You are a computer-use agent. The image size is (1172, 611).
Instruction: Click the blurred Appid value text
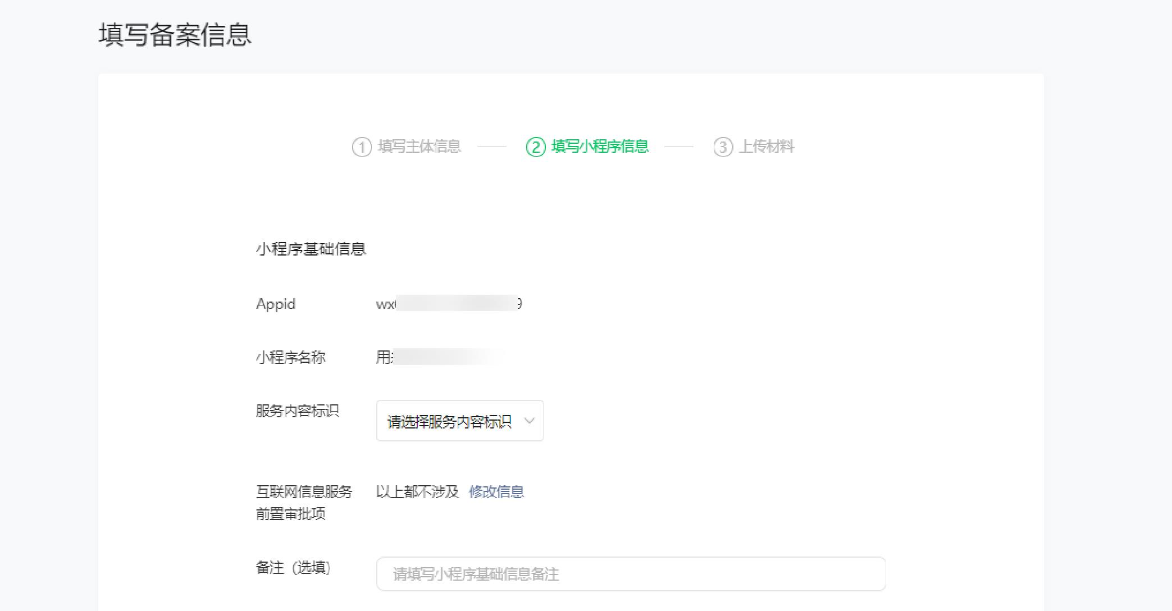(x=449, y=304)
